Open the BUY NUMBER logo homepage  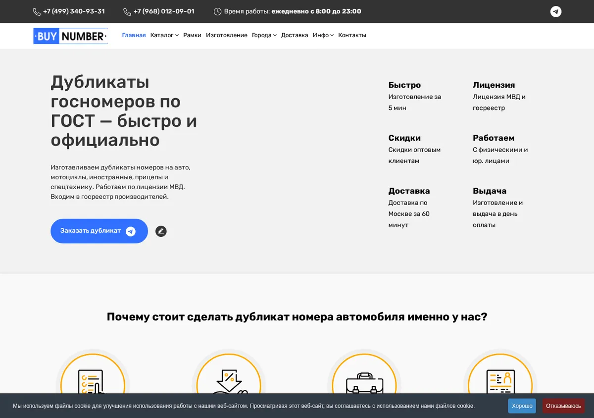click(70, 36)
